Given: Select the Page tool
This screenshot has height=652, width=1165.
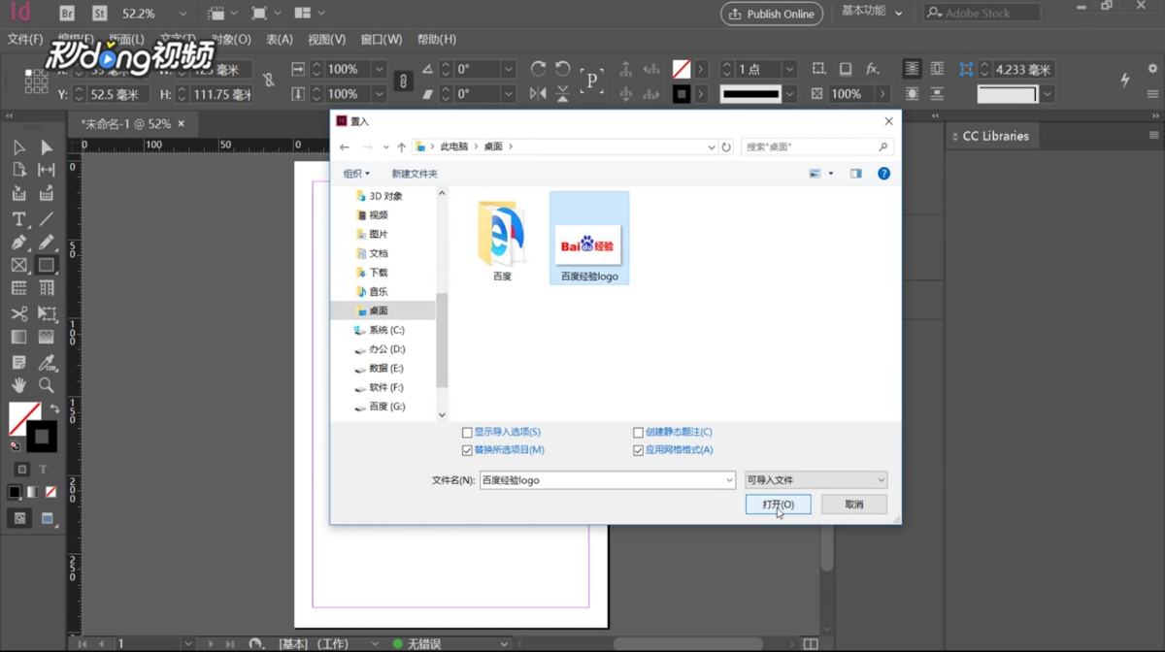Looking at the screenshot, I should [18, 170].
